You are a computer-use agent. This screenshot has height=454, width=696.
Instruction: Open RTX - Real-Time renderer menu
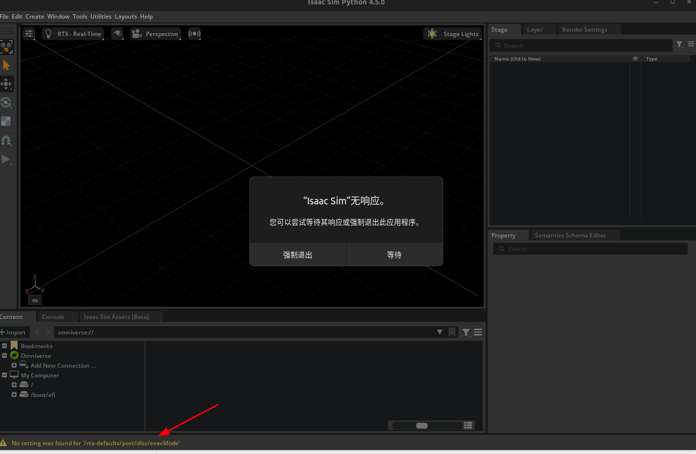click(x=73, y=34)
